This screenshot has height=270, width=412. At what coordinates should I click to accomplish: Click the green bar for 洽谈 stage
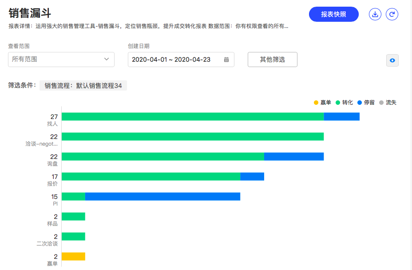coord(192,136)
